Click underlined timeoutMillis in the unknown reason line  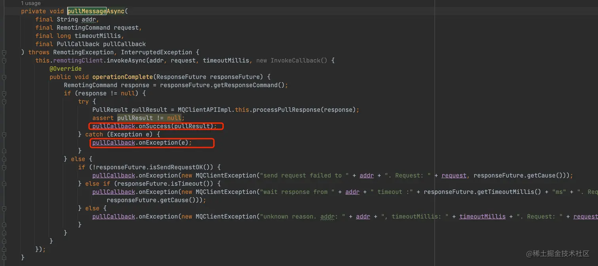click(483, 217)
